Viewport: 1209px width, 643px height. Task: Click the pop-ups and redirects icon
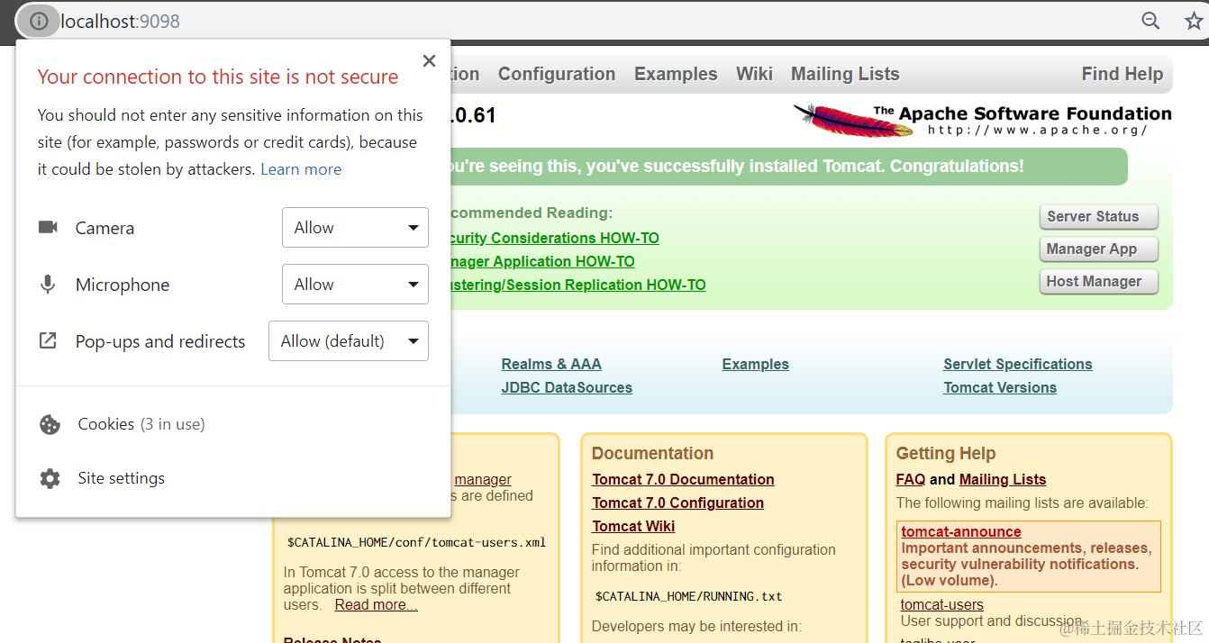click(48, 341)
